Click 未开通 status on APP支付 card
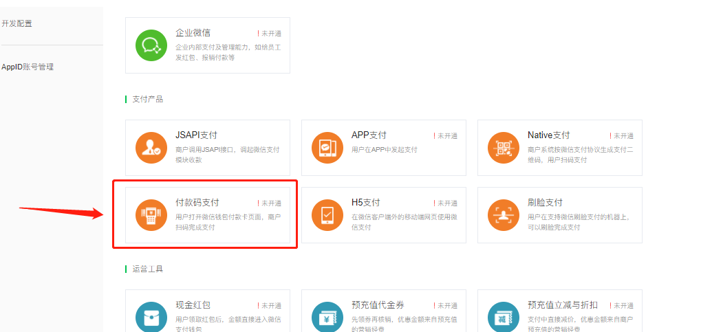Screen dimensions: 701x332 click(446, 136)
